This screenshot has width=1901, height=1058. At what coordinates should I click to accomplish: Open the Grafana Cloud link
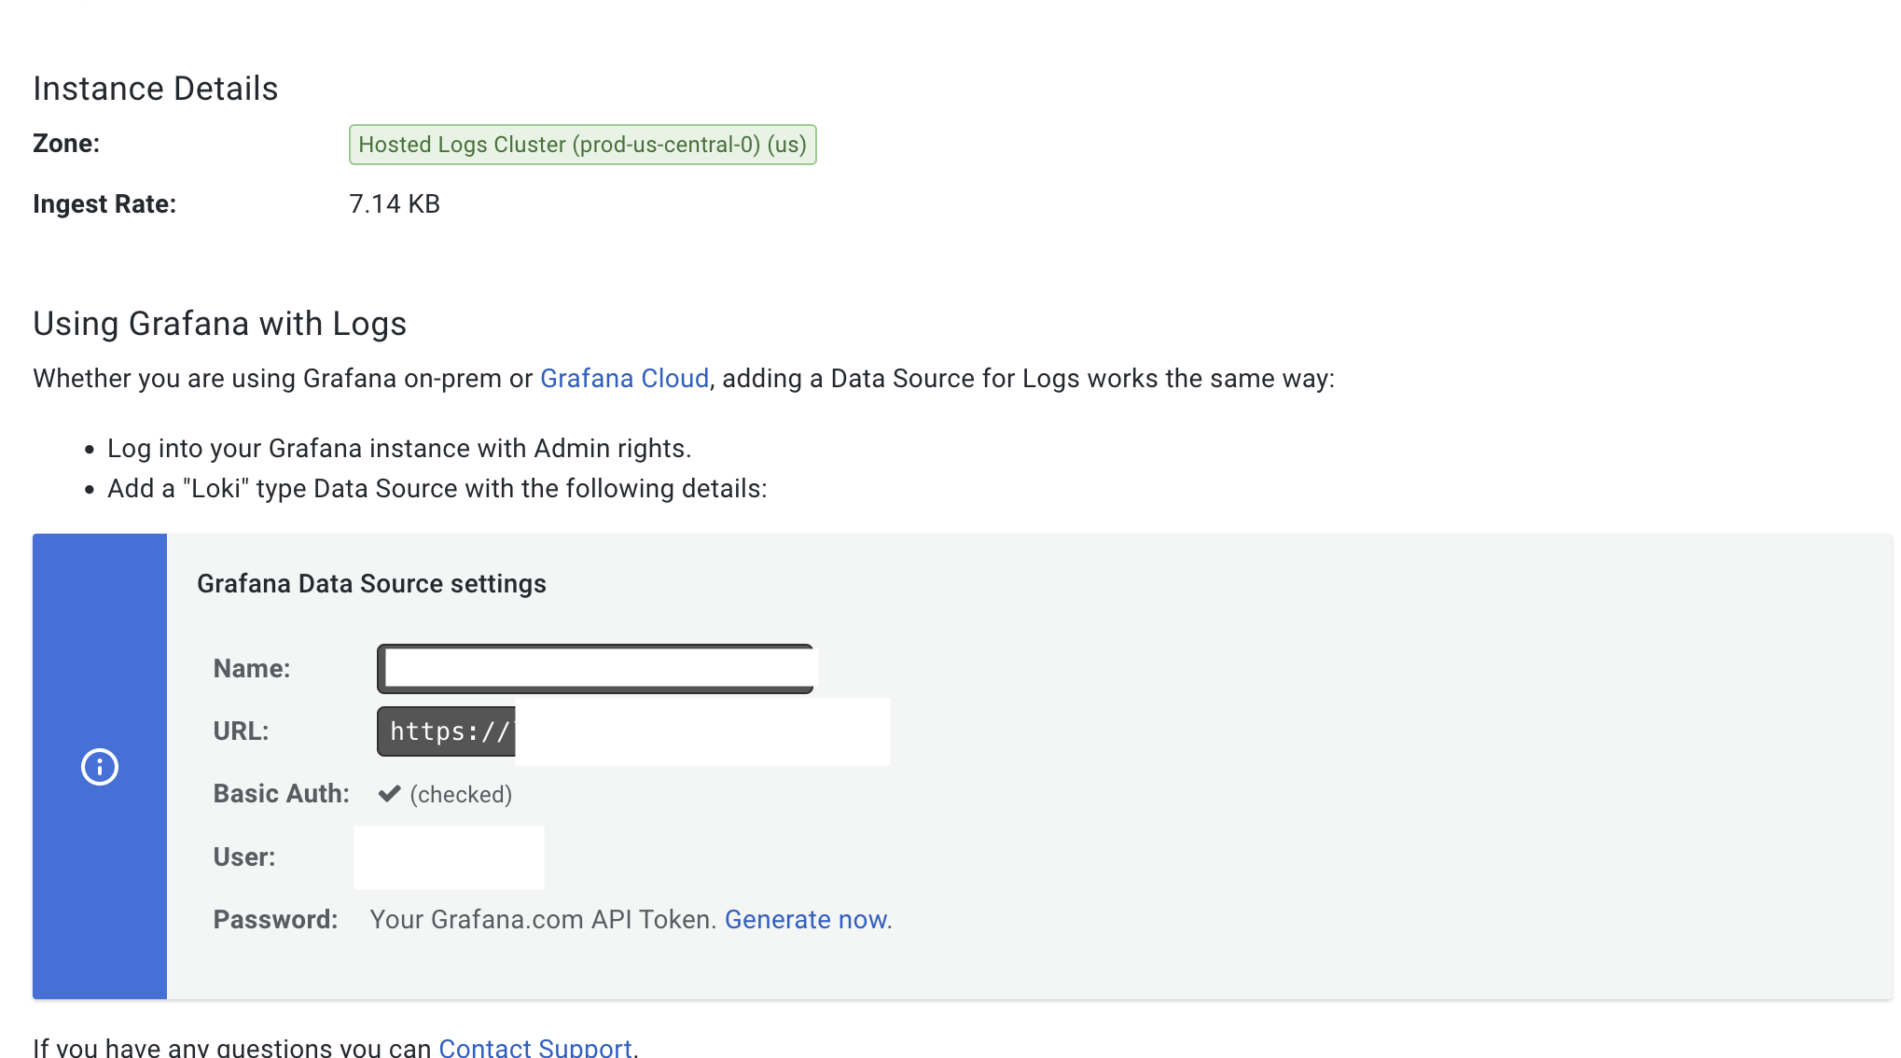[624, 379]
